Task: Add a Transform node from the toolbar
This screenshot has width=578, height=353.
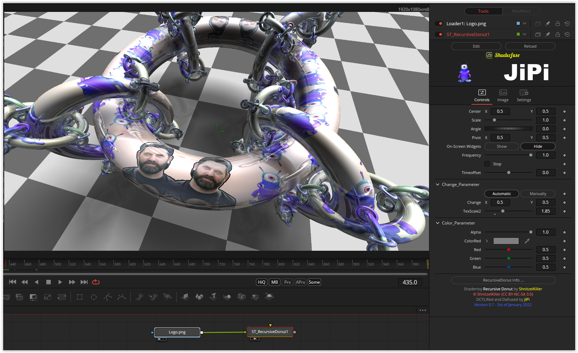Action: tap(62, 297)
